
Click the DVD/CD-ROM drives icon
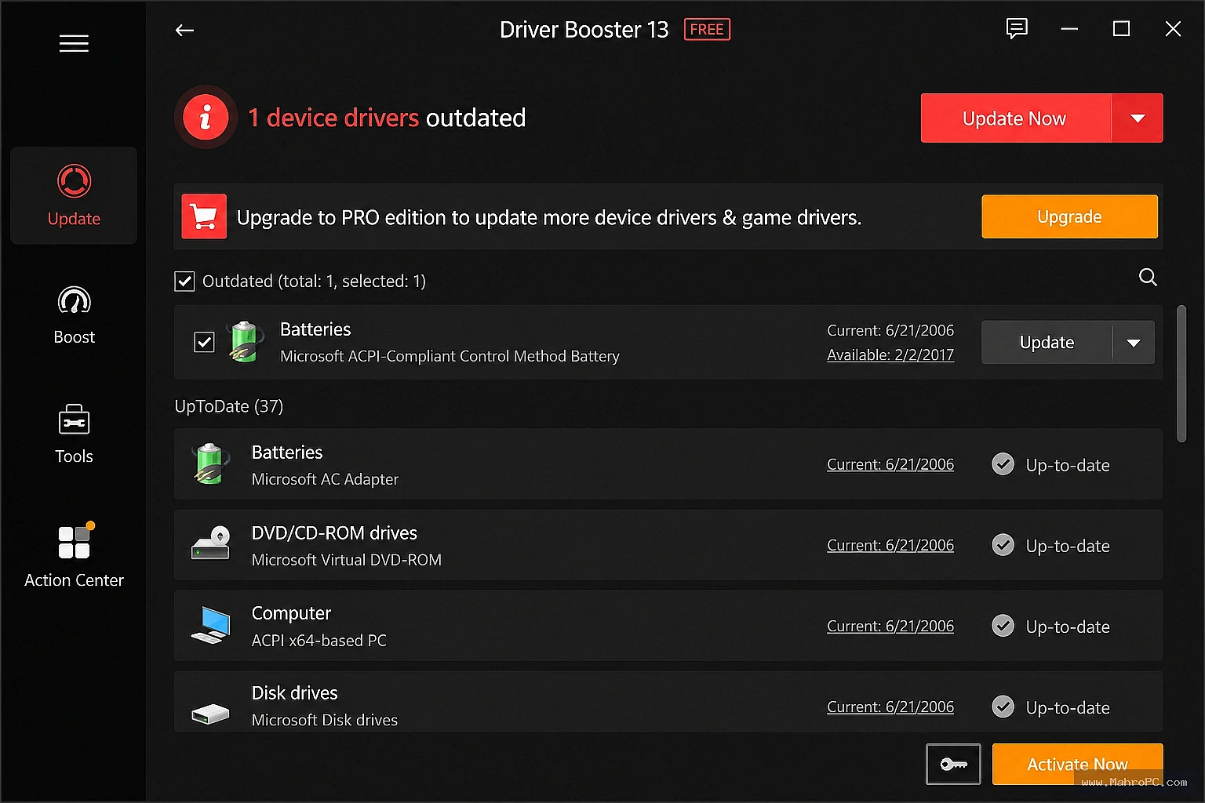[210, 543]
